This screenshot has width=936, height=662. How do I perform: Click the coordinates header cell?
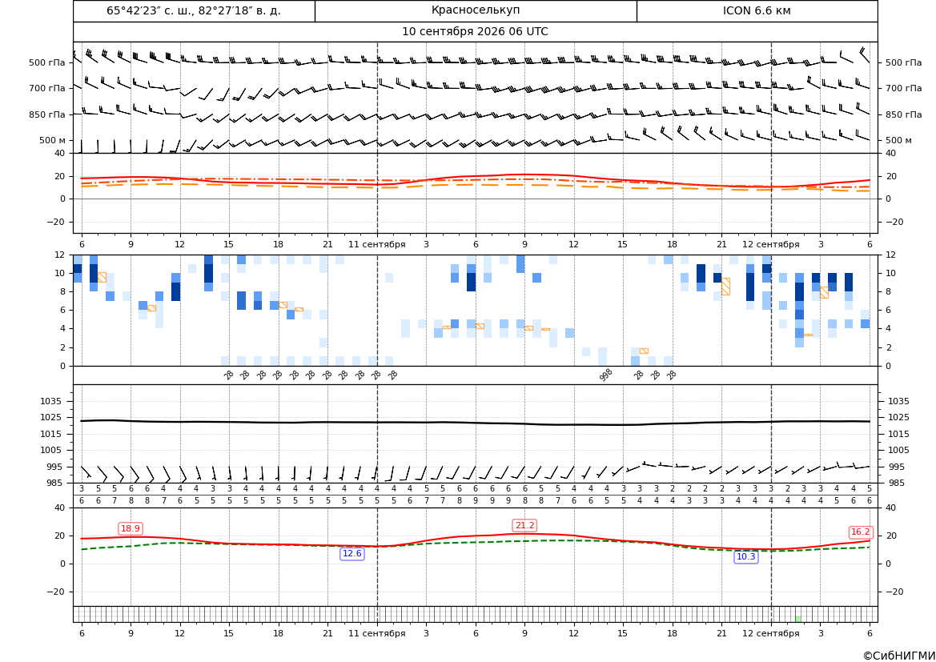coord(194,10)
